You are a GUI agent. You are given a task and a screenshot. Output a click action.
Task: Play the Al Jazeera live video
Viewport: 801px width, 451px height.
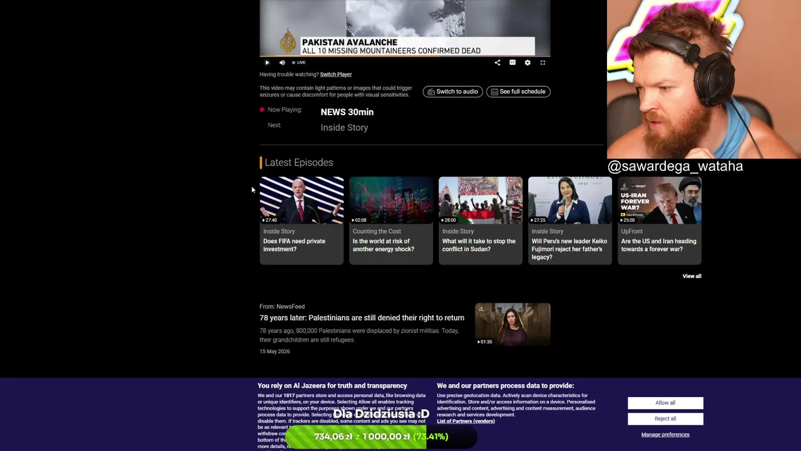click(x=267, y=63)
